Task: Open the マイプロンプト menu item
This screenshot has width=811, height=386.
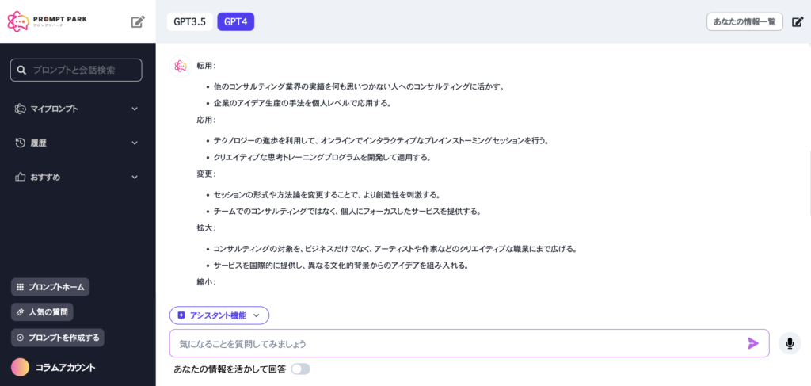Action: 77,109
